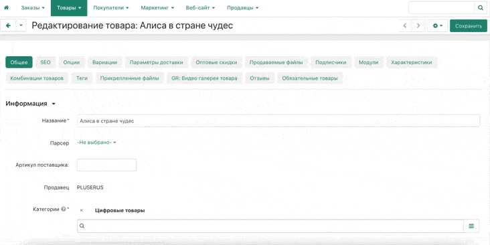This screenshot has height=245, width=490.
Task: Open the category list picker icon
Action: [x=471, y=226]
